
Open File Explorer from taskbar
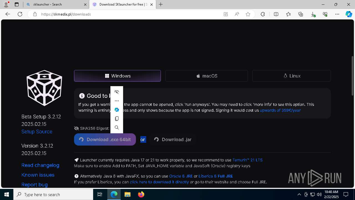[x=127, y=194]
